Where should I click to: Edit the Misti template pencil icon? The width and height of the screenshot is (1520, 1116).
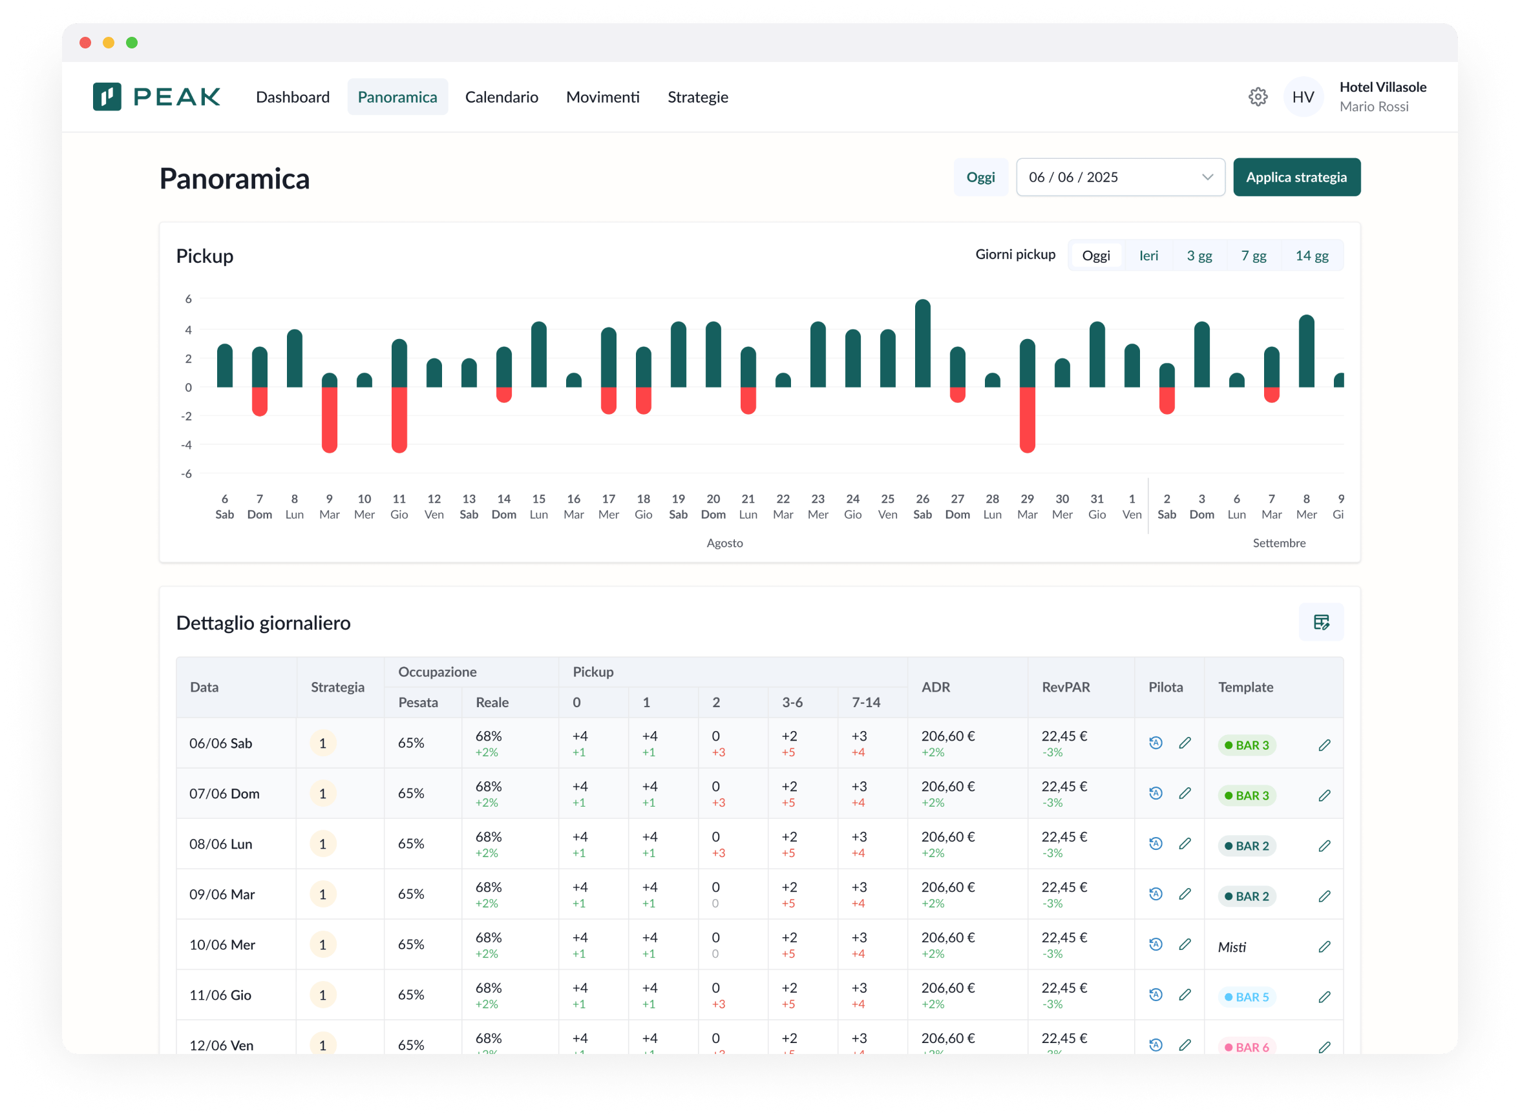(x=1324, y=946)
